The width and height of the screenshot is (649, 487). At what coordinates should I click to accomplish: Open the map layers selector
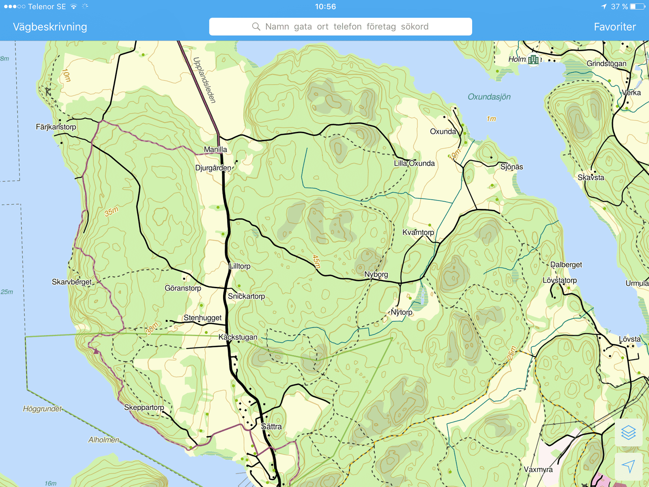click(x=628, y=433)
